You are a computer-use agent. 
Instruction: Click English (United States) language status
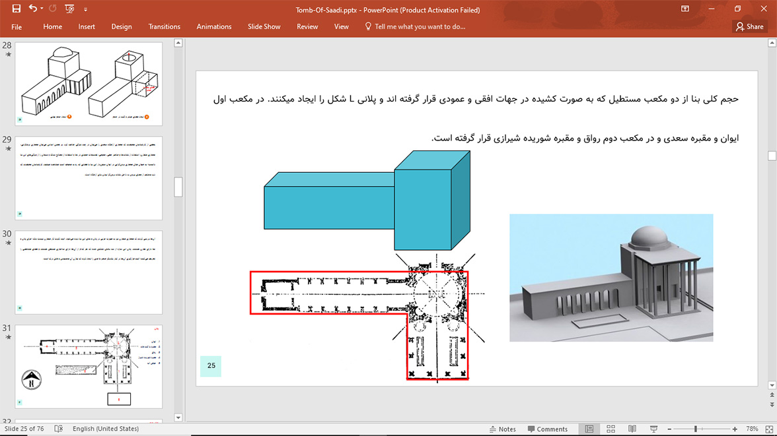pyautogui.click(x=106, y=429)
